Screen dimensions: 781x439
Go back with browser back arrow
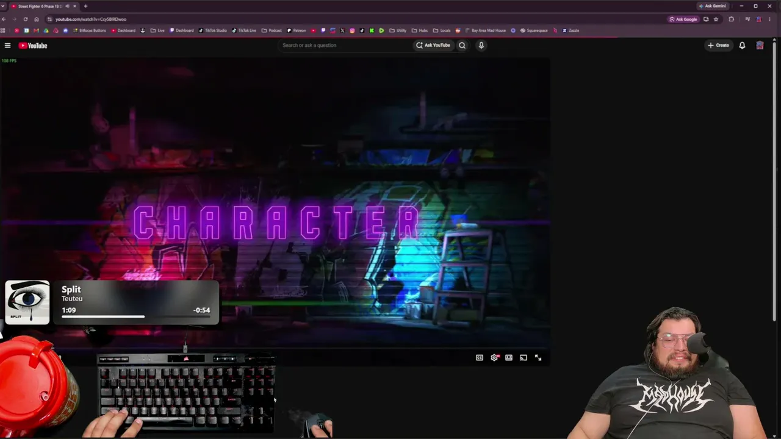tap(4, 19)
